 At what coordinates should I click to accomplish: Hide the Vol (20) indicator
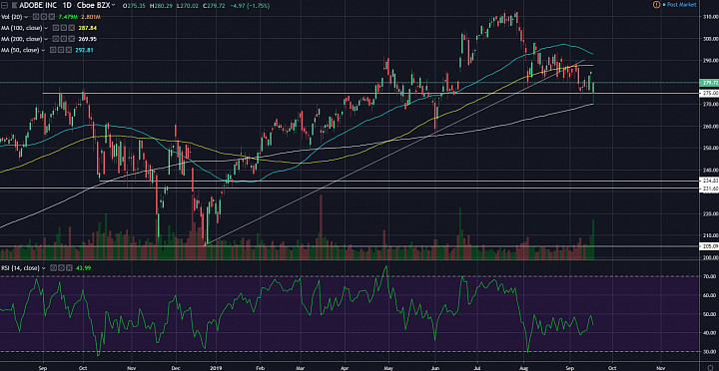coord(36,17)
